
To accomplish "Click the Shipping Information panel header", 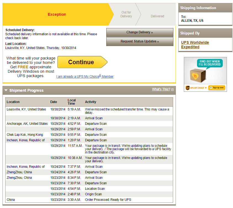I will pyautogui.click(x=205, y=8).
